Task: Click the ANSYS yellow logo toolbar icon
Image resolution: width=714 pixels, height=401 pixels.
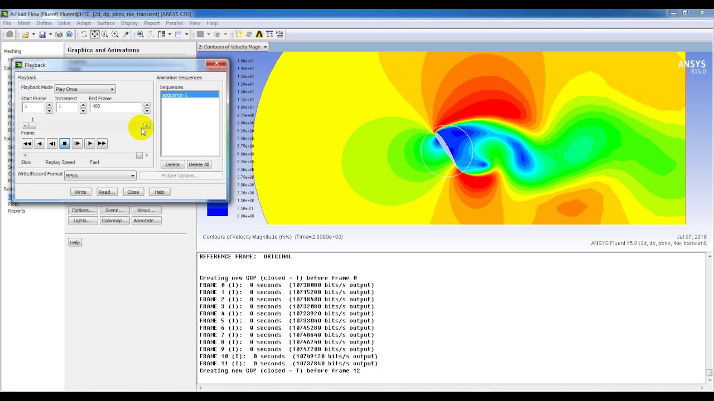Action: [x=259, y=35]
